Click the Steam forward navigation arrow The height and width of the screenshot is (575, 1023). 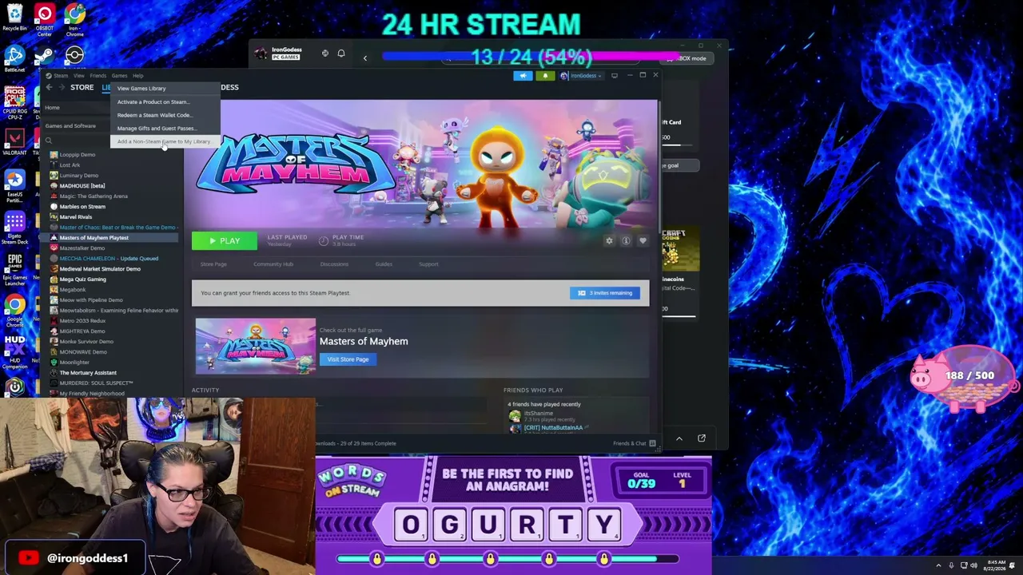tap(61, 87)
